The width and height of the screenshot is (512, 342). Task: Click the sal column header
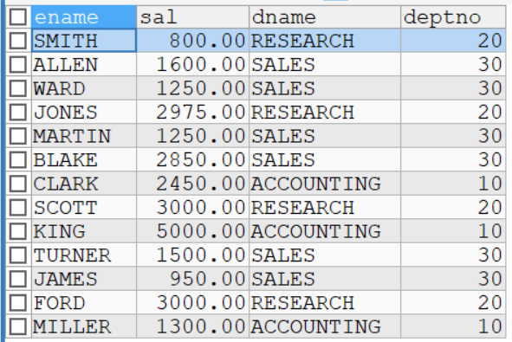click(192, 17)
